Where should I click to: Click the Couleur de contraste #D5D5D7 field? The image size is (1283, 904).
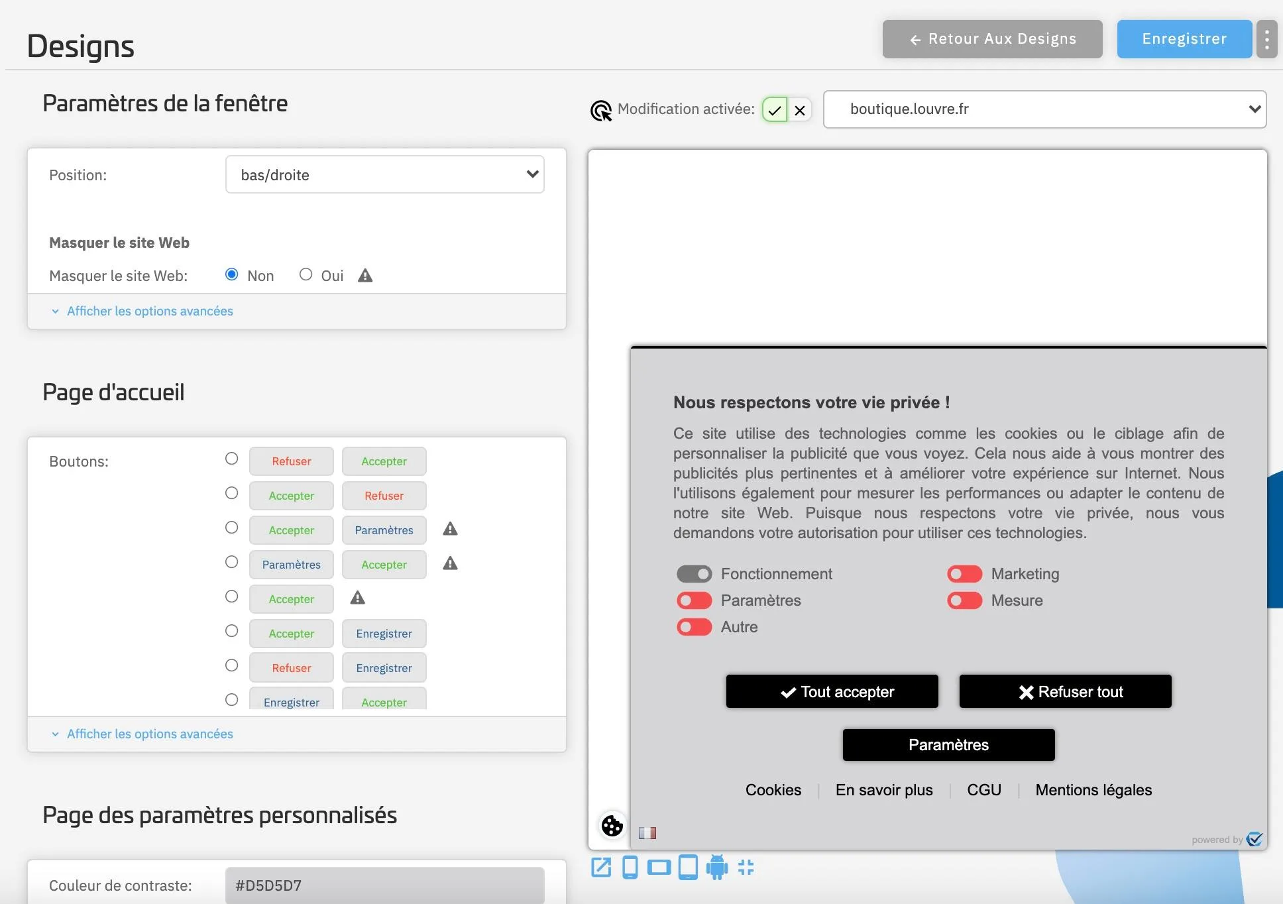click(x=385, y=885)
